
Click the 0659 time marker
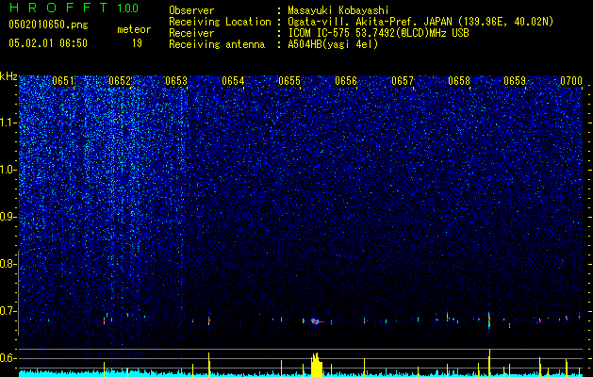515,81
